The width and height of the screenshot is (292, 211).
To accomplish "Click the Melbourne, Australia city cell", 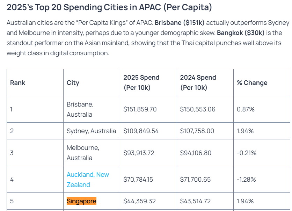I will coord(83,153).
